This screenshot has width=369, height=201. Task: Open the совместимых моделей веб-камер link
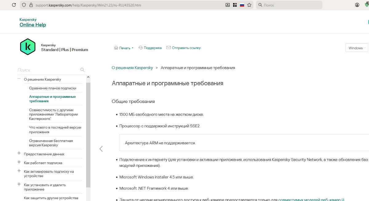coord(311,199)
